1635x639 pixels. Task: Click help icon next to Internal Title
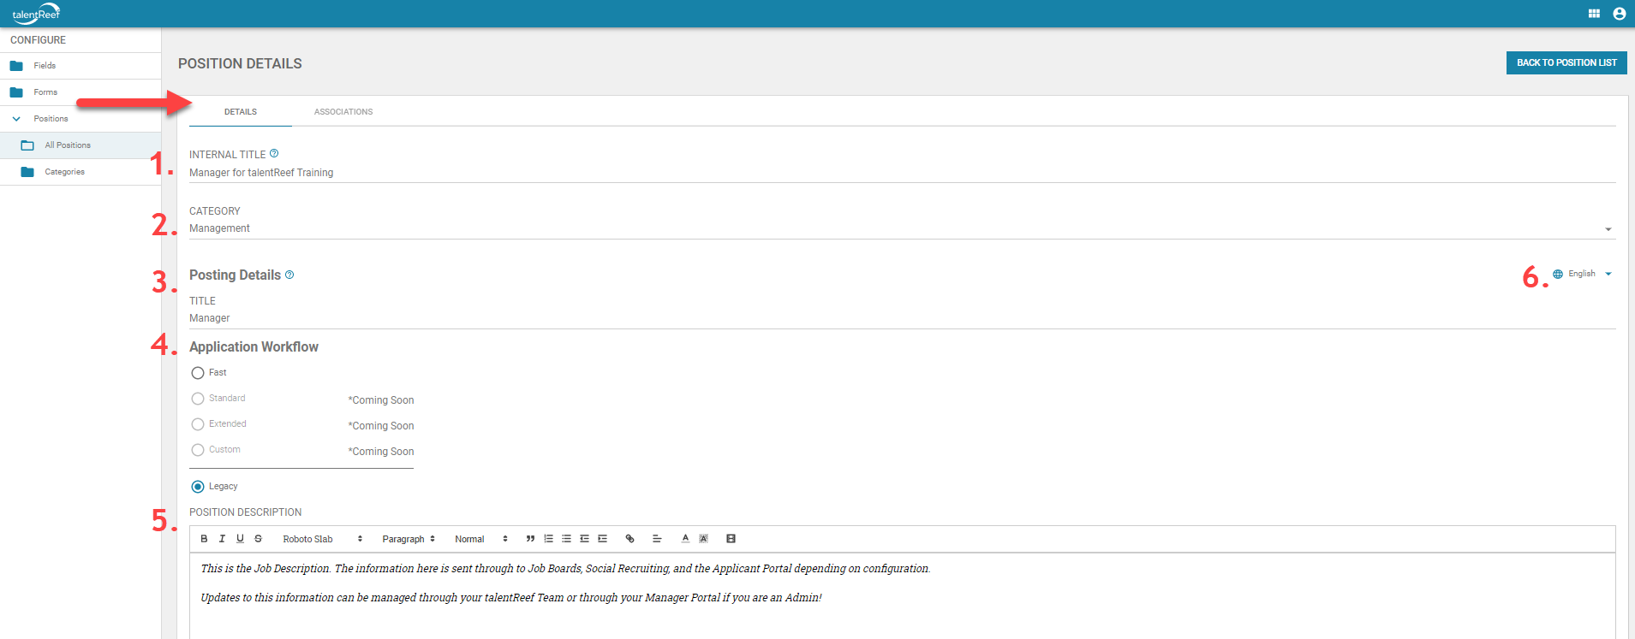click(x=274, y=154)
